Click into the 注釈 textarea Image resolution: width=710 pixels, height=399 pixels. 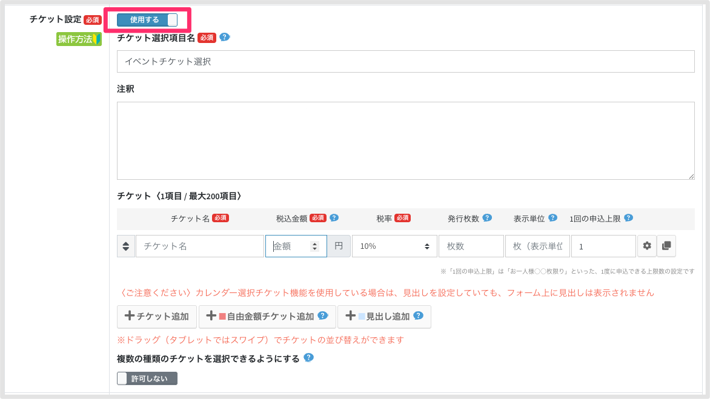tap(405, 140)
